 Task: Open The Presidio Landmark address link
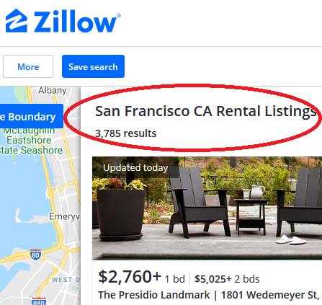208,295
